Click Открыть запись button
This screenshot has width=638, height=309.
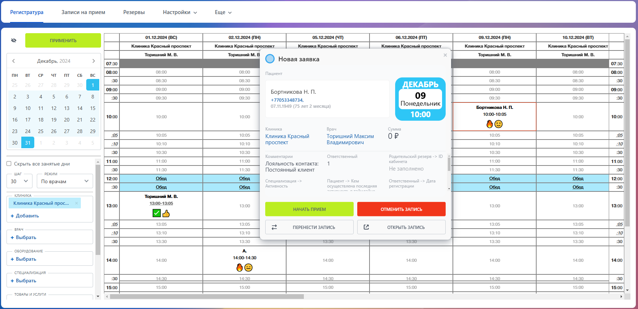tap(401, 227)
